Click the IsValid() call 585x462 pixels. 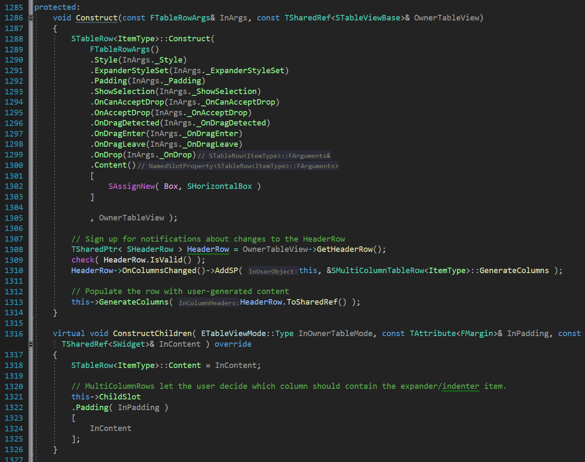pos(171,260)
